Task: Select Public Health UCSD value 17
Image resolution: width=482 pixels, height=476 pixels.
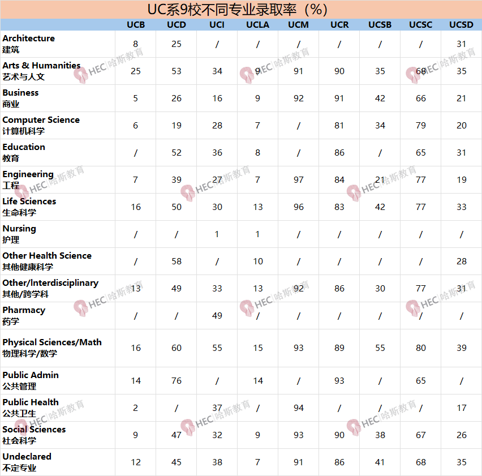Action: [462, 408]
